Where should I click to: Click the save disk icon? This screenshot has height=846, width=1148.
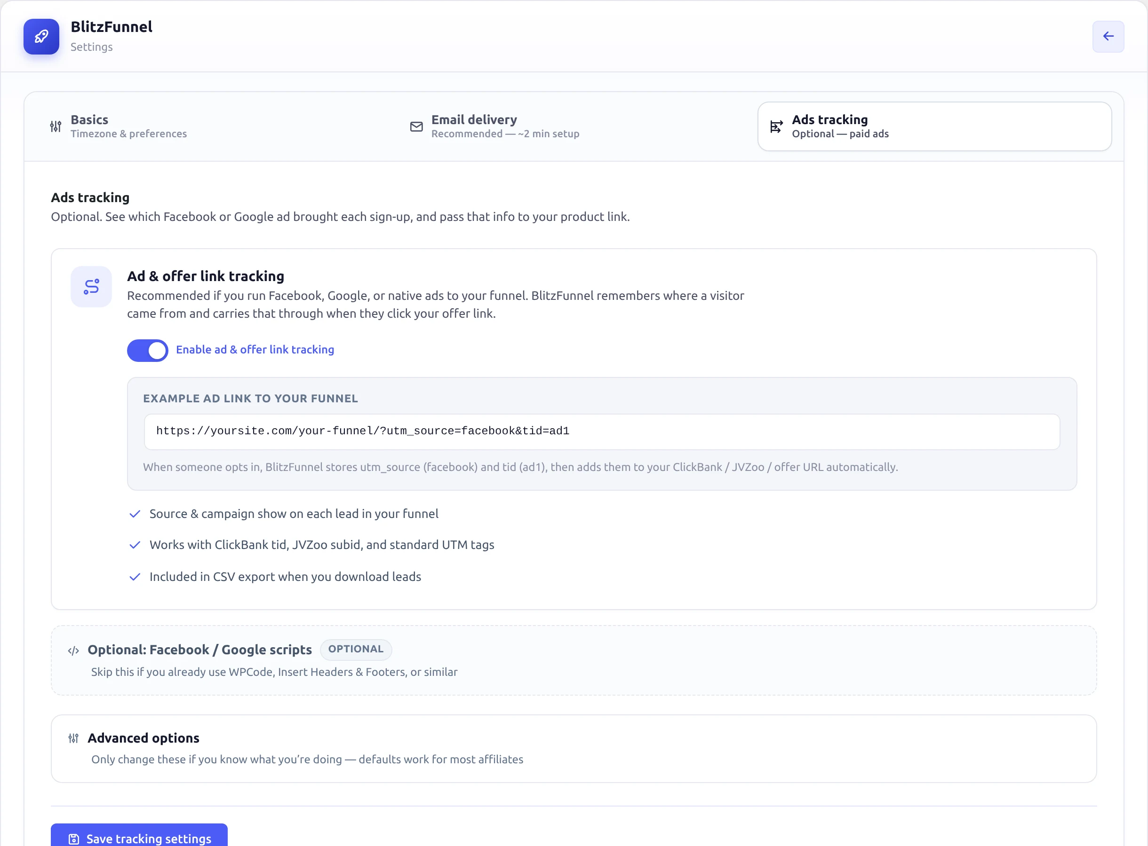tap(74, 839)
